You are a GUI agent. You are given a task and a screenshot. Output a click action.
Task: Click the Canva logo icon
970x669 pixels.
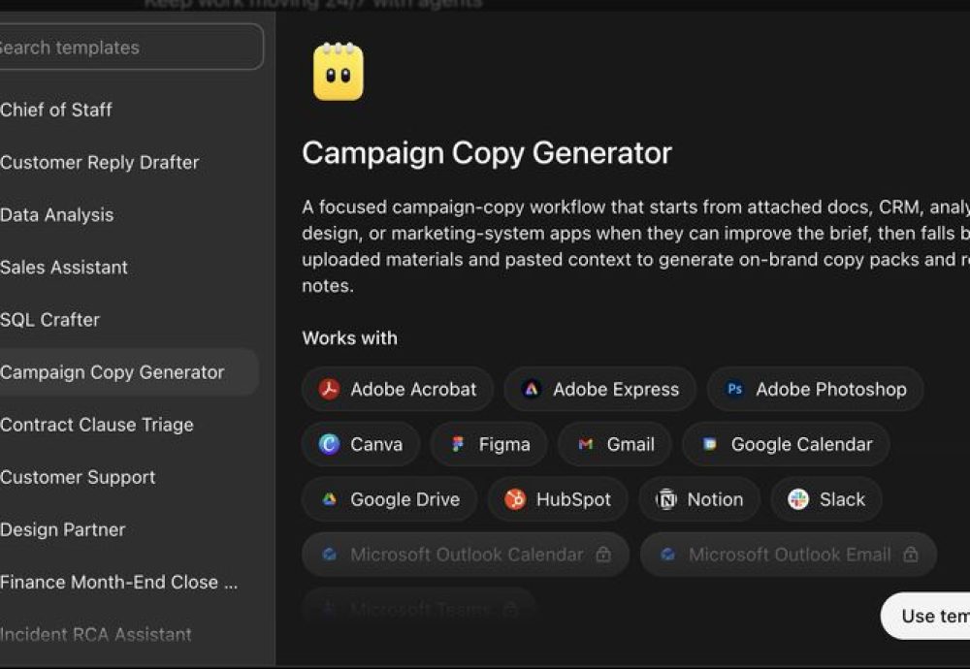pos(329,444)
